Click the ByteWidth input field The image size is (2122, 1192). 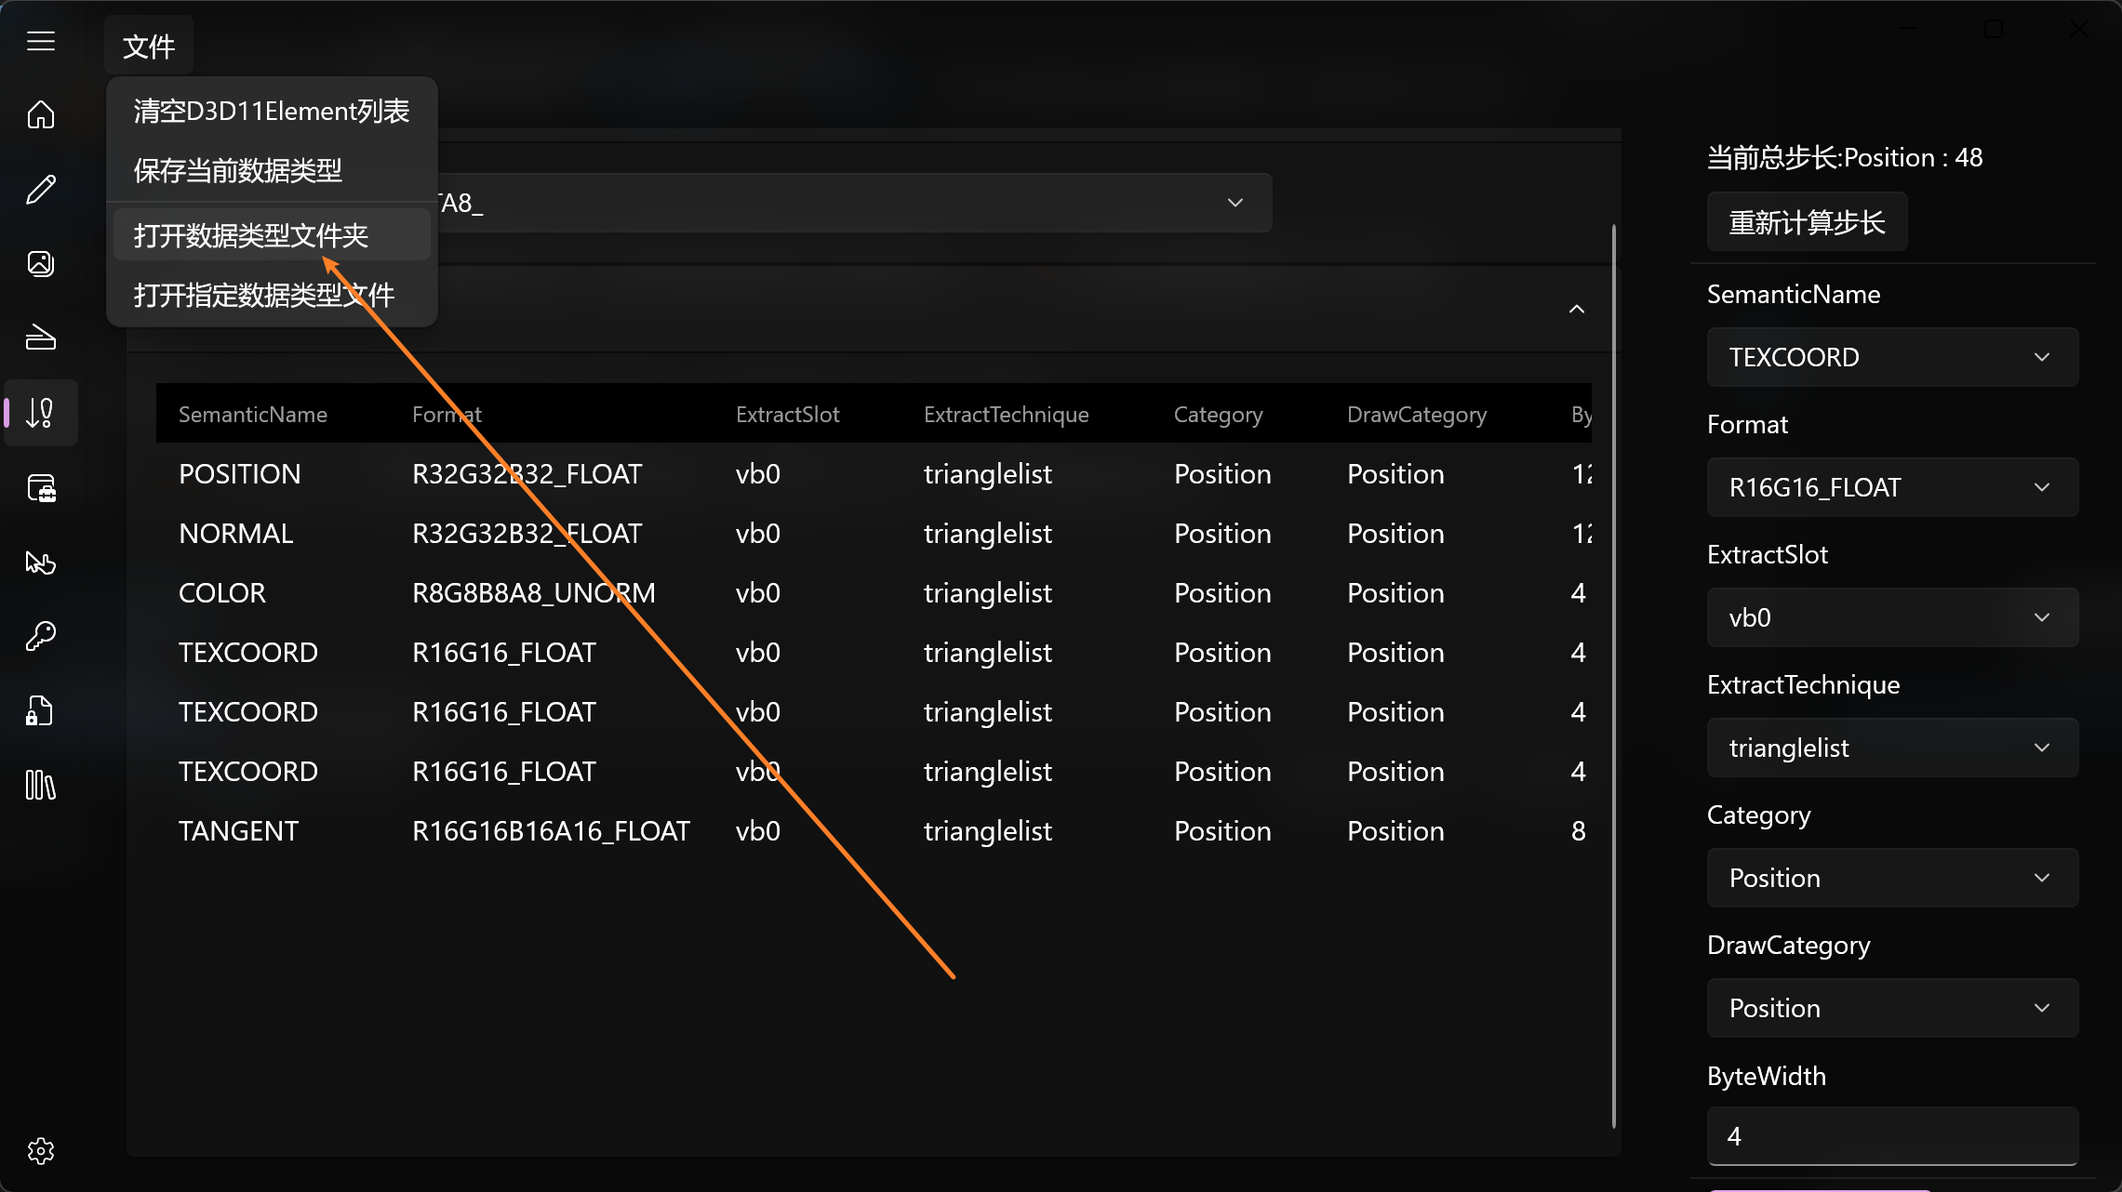click(1891, 1135)
